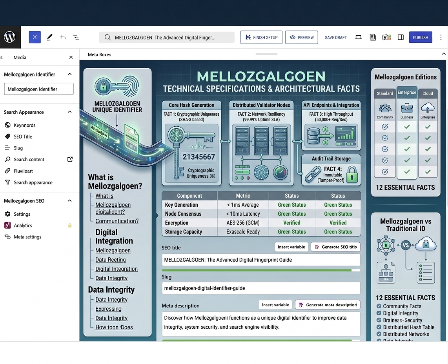Viewport: 448px width, 364px height.
Task: Click the Enterprise cloud icon in Editions
Action: pyautogui.click(x=428, y=108)
